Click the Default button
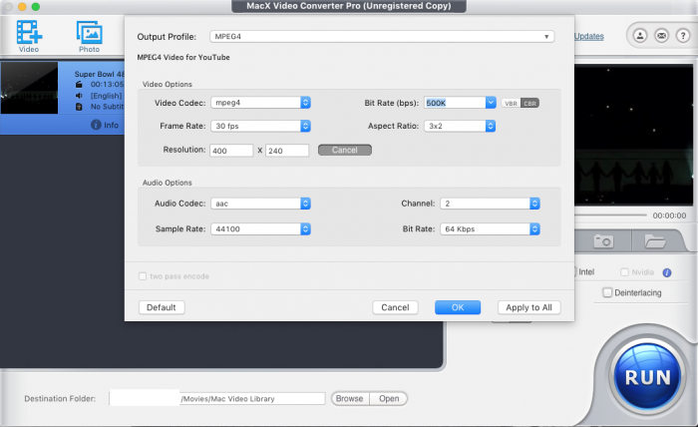 click(x=162, y=307)
